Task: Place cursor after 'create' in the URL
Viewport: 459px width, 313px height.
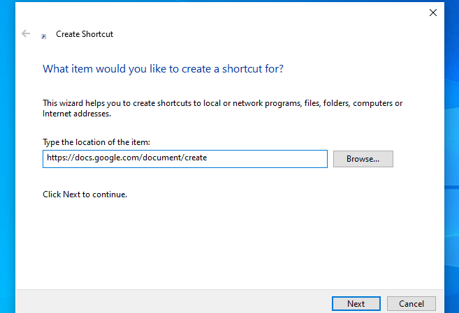Action: click(207, 158)
